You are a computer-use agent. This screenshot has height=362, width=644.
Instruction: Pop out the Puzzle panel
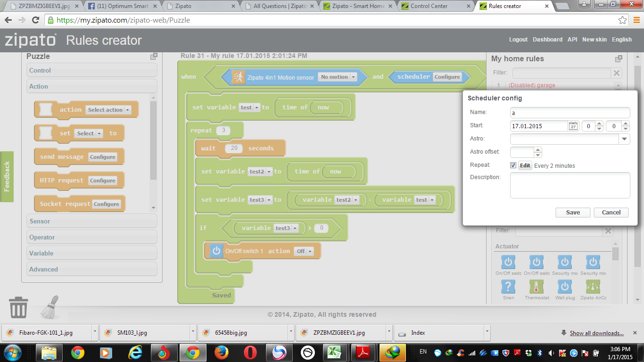pyautogui.click(x=154, y=57)
